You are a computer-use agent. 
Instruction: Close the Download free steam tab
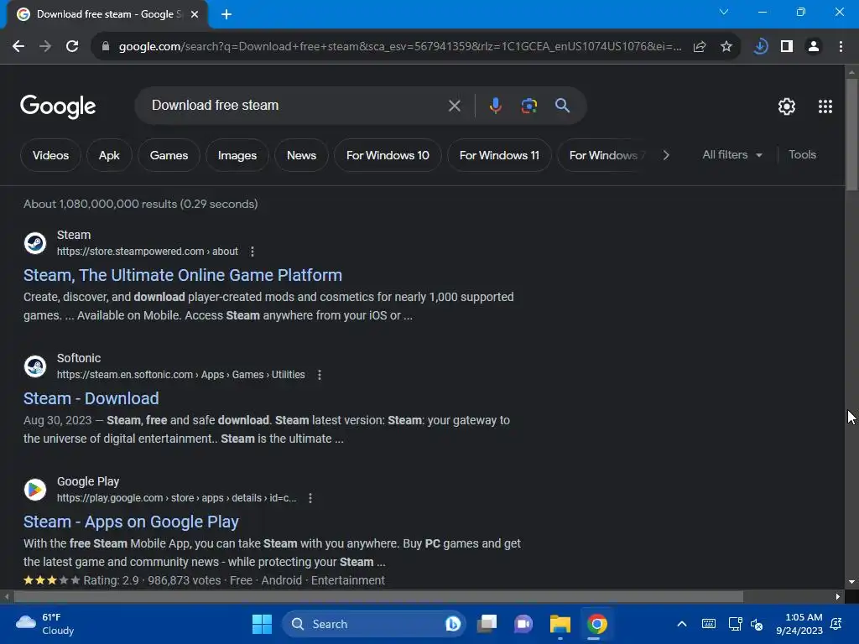coord(195,14)
